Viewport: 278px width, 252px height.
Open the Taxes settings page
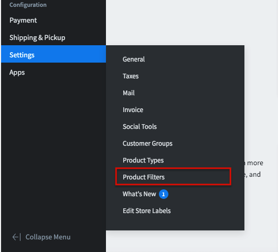[131, 76]
